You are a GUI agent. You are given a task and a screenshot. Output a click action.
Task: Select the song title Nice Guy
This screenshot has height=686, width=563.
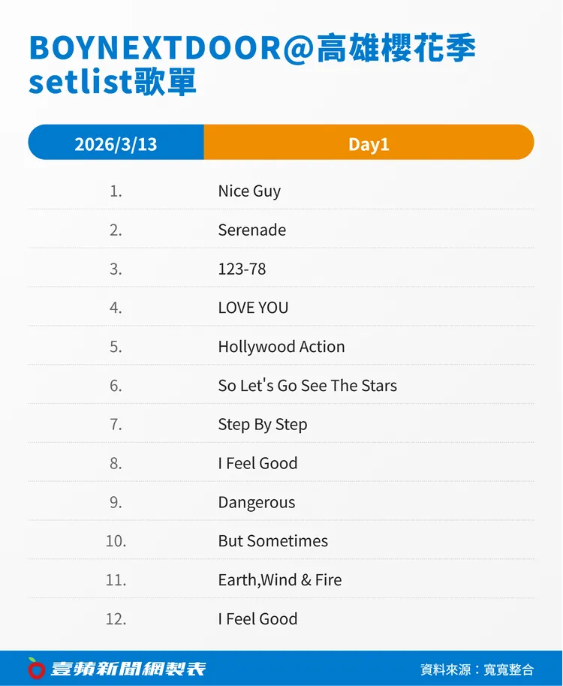[249, 191]
